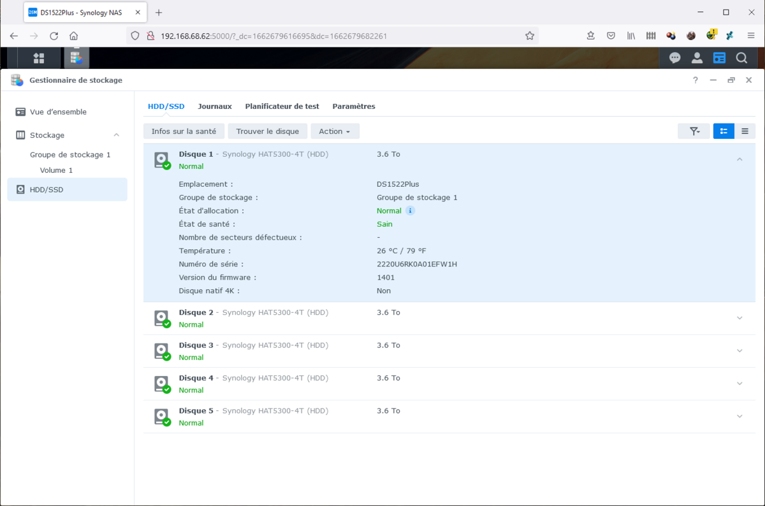
Task: Click the Storage Manager taskbar icon in DSM
Action: coord(76,58)
